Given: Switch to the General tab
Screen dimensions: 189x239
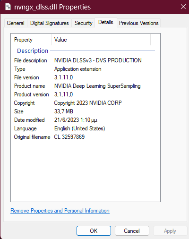Looking at the screenshot, I should pyautogui.click(x=16, y=23).
